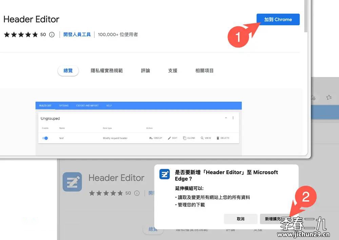Click the Header Editor title heading
Image resolution: width=339 pixels, height=240 pixels.
coord(31,19)
